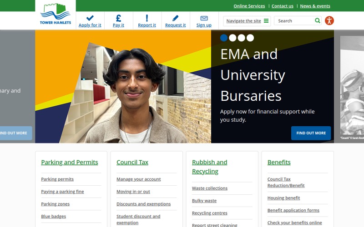Go to Recycling centres
Viewport: 364px width, 227px height.
coord(210,213)
